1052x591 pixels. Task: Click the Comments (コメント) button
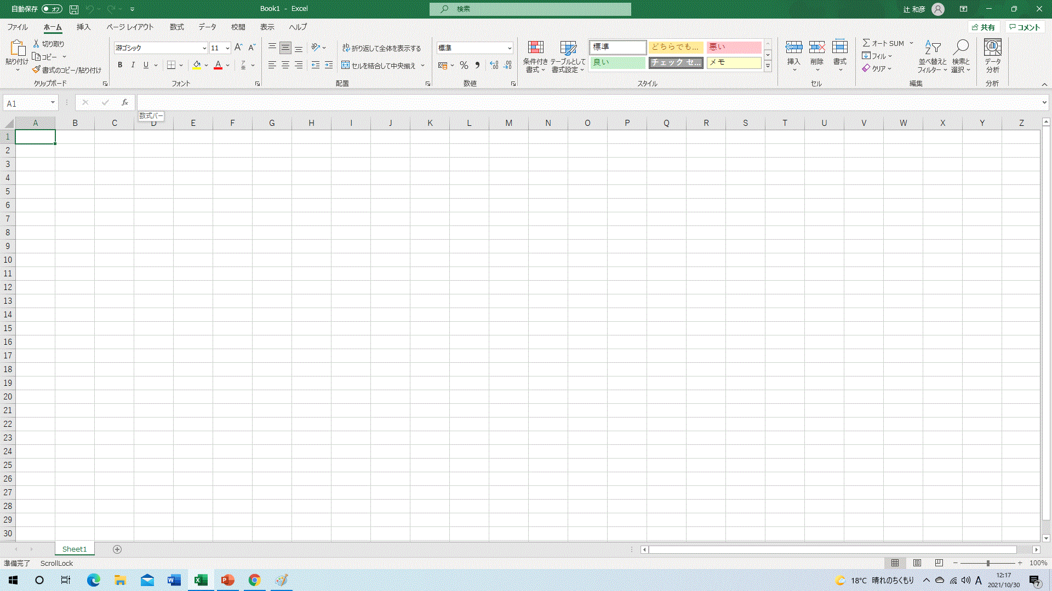(1025, 27)
